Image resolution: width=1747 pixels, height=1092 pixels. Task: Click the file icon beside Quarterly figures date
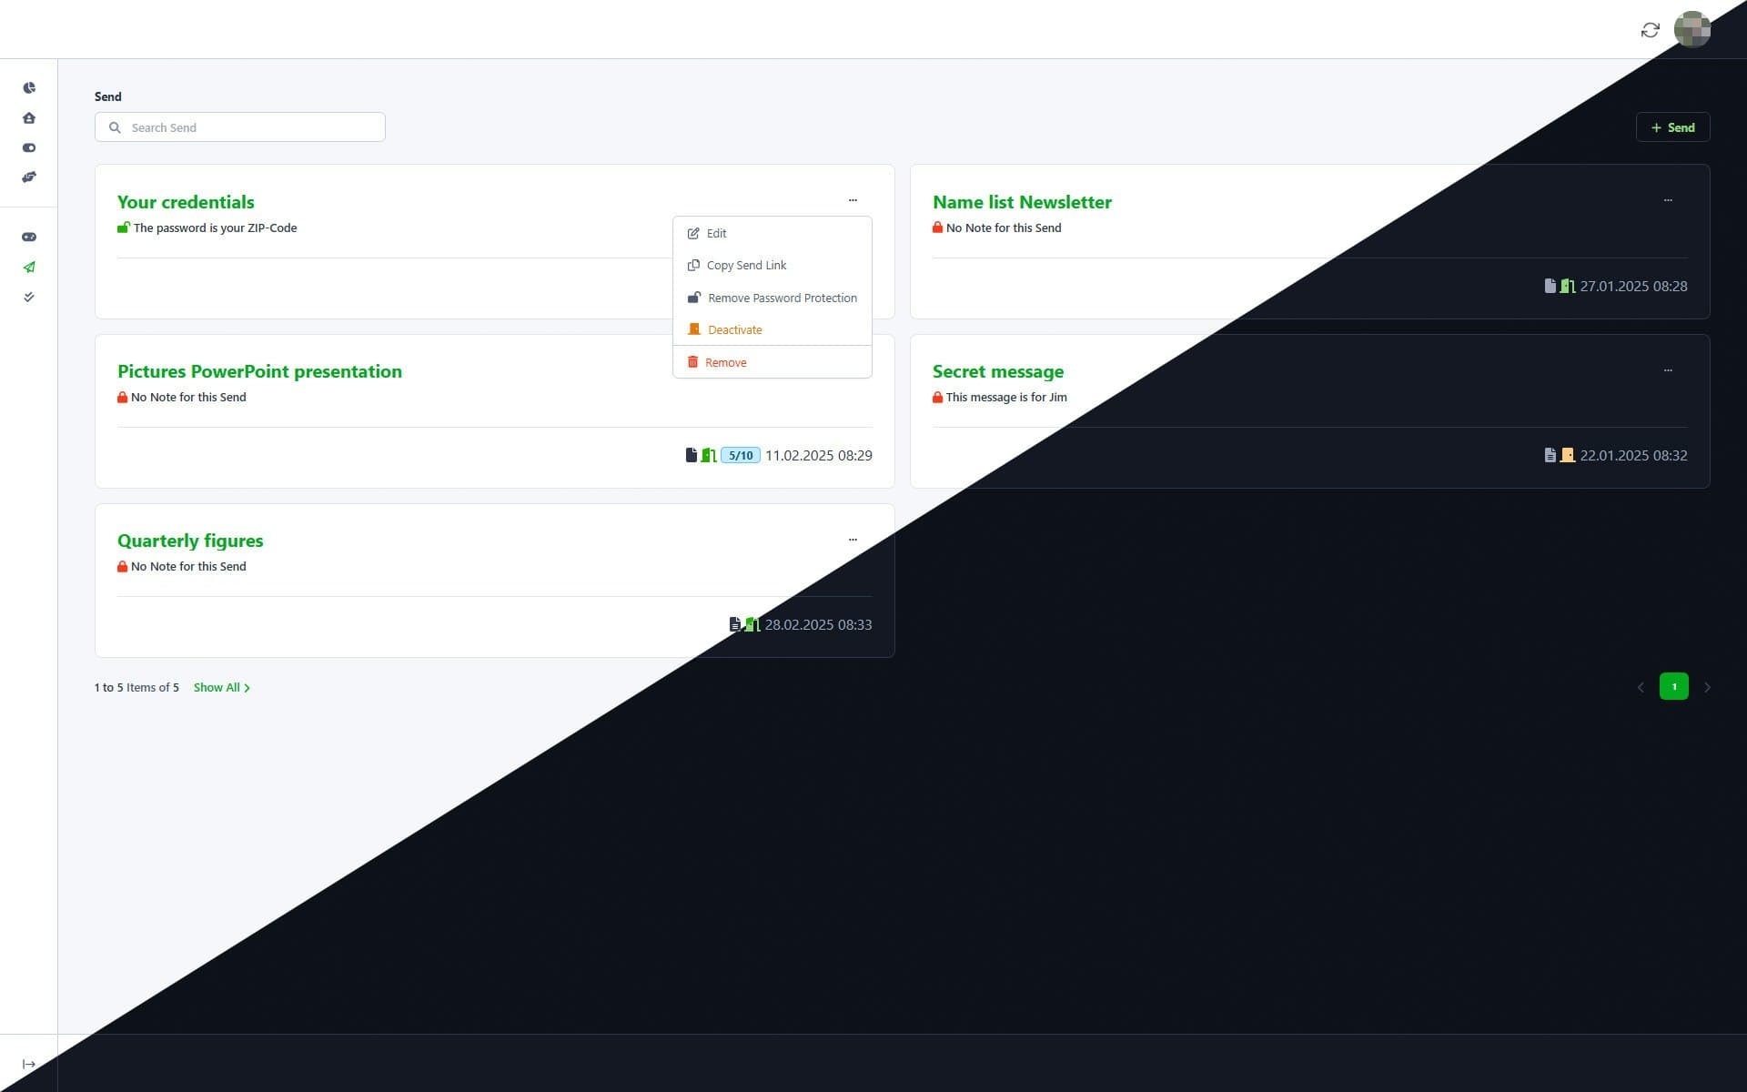click(x=735, y=624)
